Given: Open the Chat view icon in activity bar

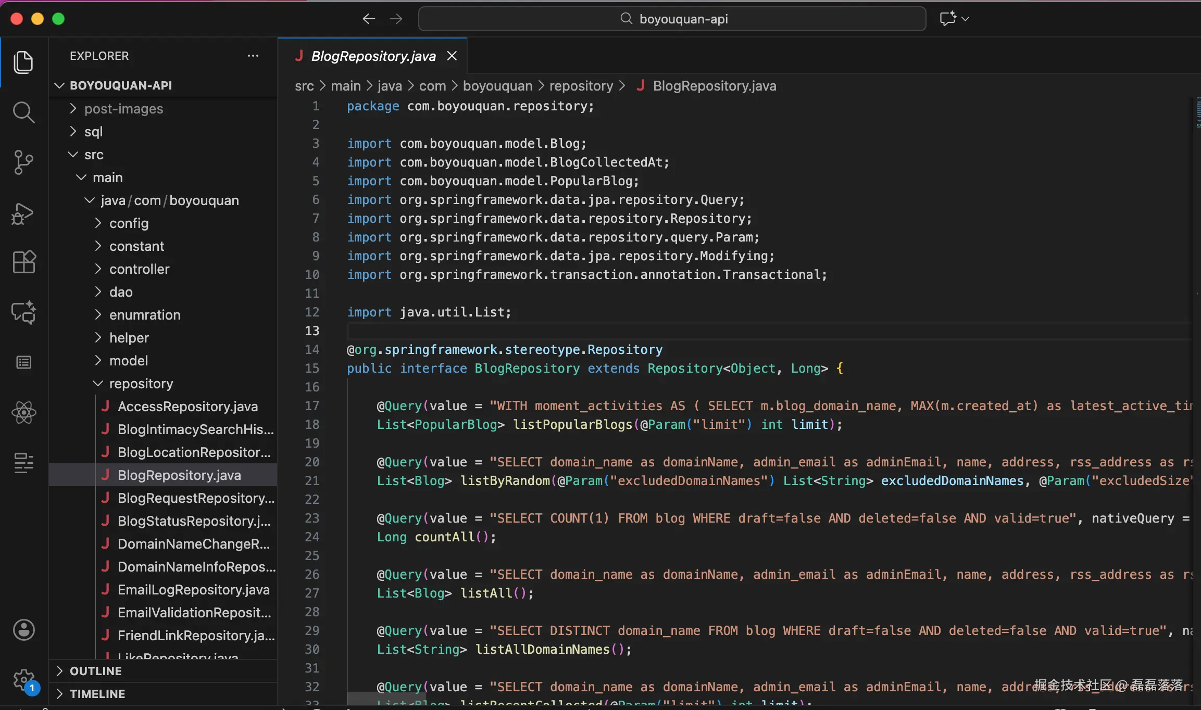Looking at the screenshot, I should pos(23,312).
